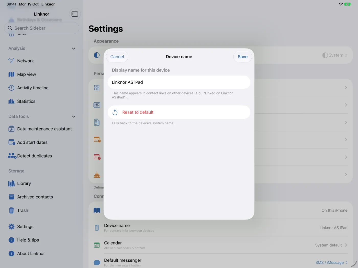
Task: Select Data maintenance assistant label
Action: [44, 129]
